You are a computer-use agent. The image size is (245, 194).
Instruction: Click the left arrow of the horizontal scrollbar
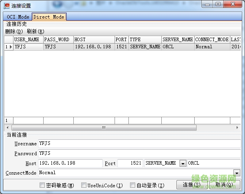click(x=7, y=128)
